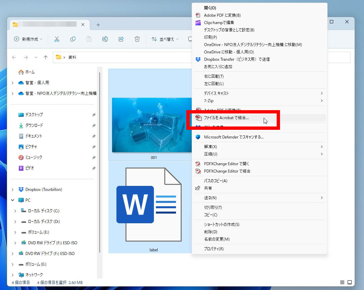This screenshot has height=290, width=364.
Task: Expand ボリューム (E:) under PC
Action: coord(15,232)
